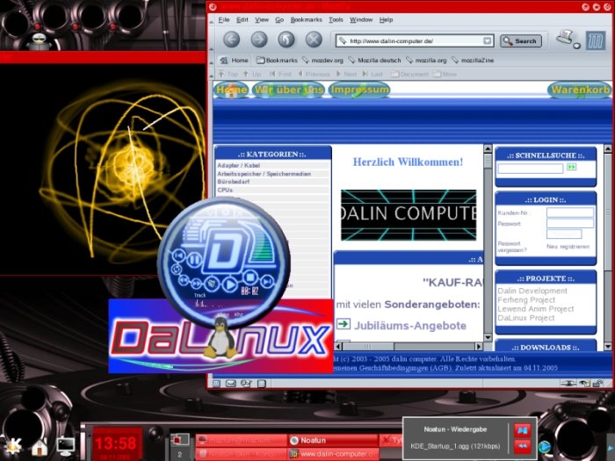Click the Mozilla 'm' throbber logo
Image resolution: width=615 pixels, height=461 pixels.
596,40
